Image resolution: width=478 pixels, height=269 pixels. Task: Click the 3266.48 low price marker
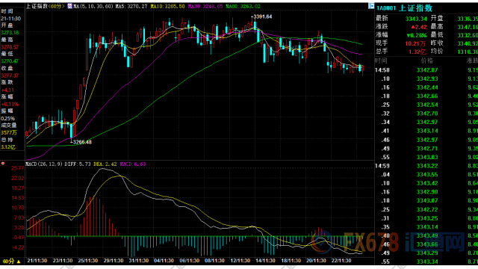click(81, 142)
